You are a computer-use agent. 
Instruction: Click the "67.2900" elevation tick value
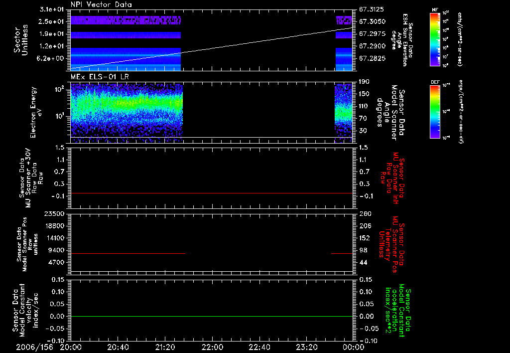(372, 46)
